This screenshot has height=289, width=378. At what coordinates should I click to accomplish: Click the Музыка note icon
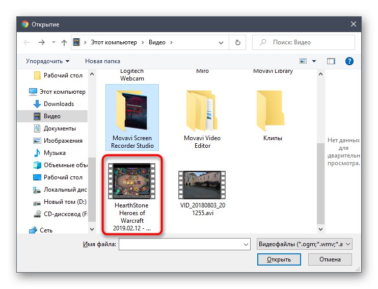(37, 153)
